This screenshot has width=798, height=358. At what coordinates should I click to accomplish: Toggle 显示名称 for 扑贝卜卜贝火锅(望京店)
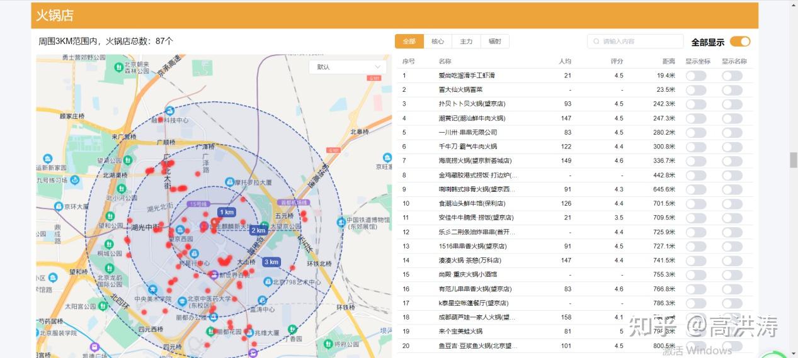pos(732,104)
